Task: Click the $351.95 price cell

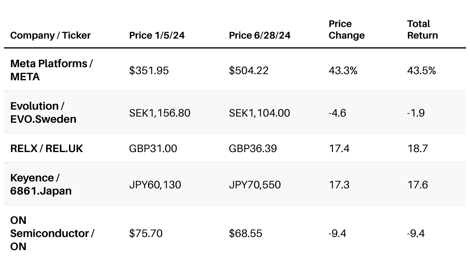Action: [x=149, y=71]
